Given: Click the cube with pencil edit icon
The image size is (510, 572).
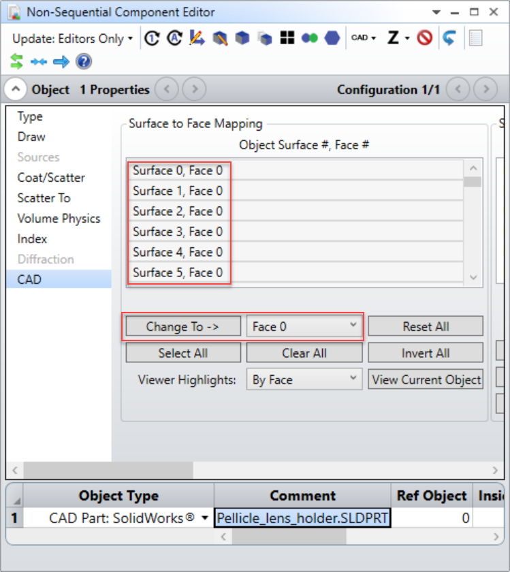Looking at the screenshot, I should tap(220, 38).
